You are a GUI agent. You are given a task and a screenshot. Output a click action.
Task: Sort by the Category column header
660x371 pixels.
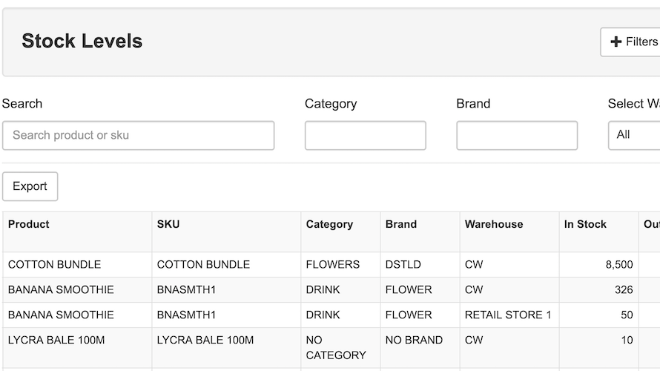point(329,224)
